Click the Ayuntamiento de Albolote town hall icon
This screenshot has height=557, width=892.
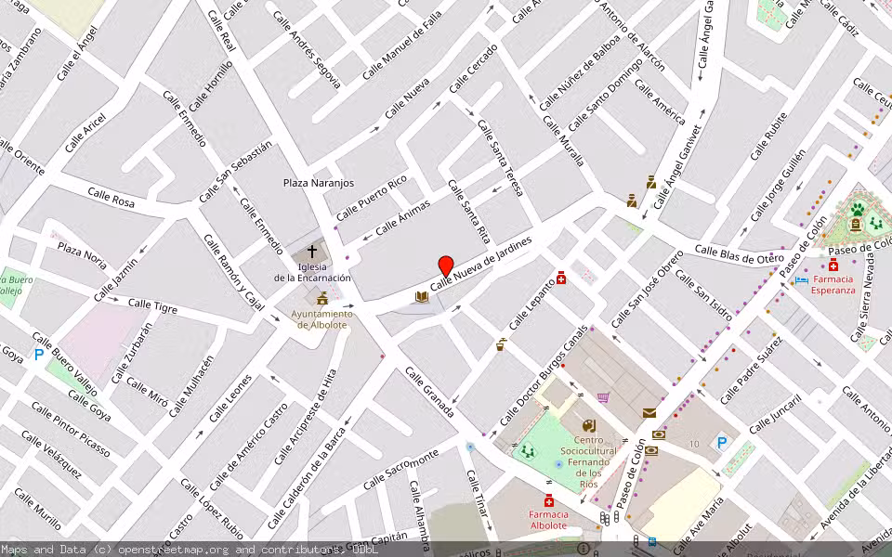tap(321, 300)
